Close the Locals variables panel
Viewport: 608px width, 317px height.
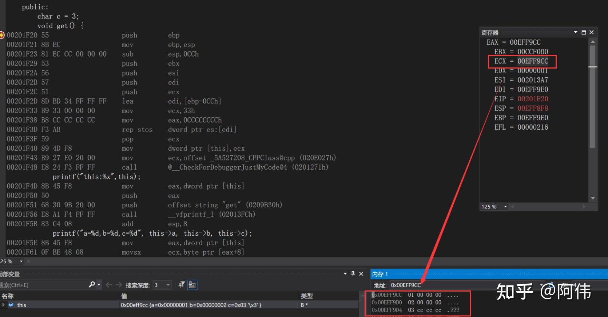pyautogui.click(x=361, y=274)
